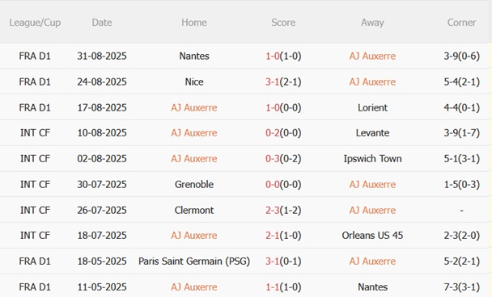This screenshot has width=492, height=297.
Task: Open Orleans US 45 team link
Action: [x=372, y=236]
